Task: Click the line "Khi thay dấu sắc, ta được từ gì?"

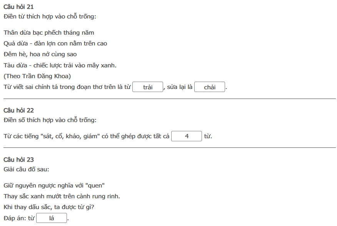Action: point(49,207)
